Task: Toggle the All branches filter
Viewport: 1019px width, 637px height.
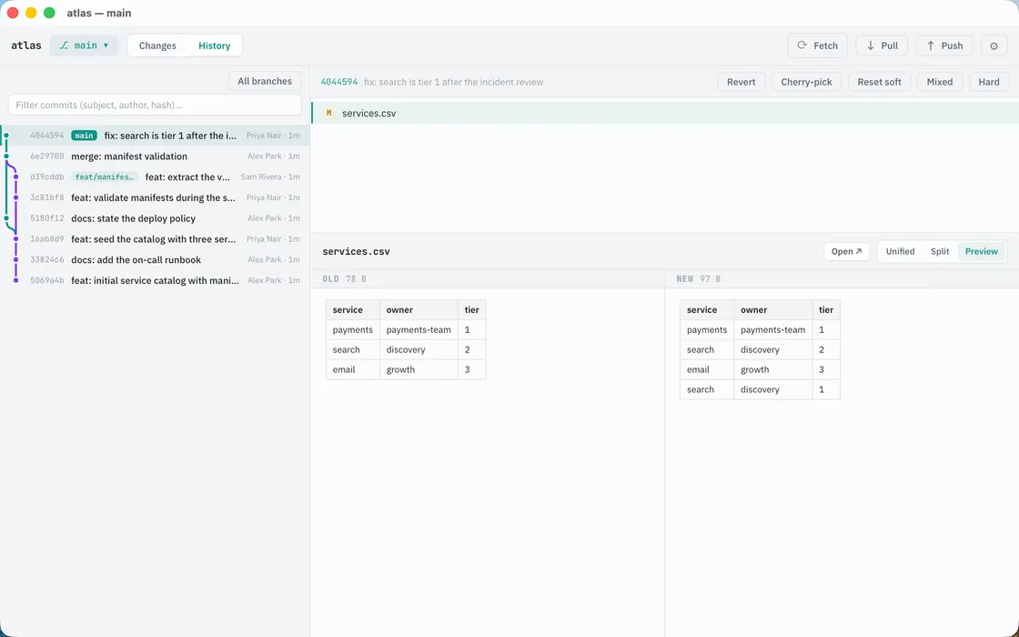Action: [265, 81]
